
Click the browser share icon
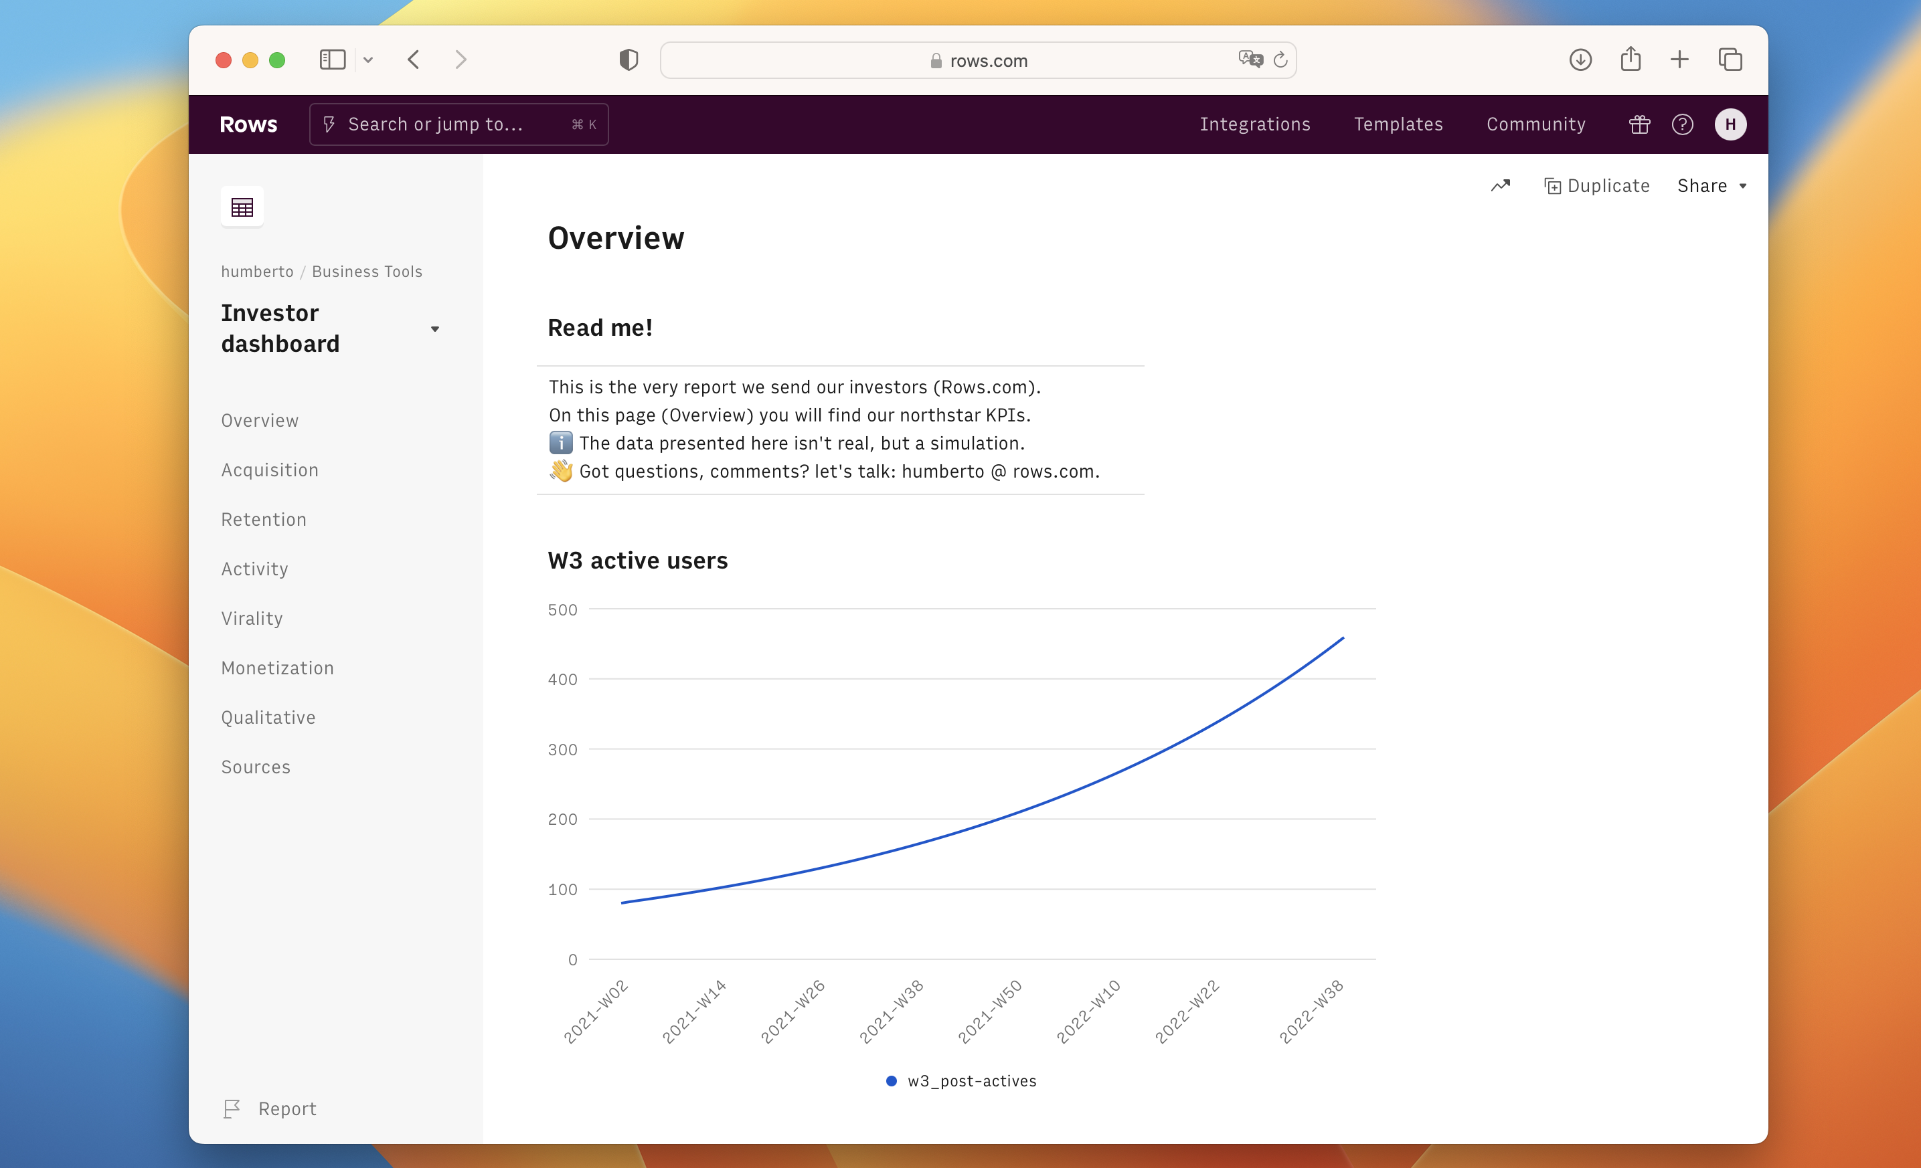1631,60
